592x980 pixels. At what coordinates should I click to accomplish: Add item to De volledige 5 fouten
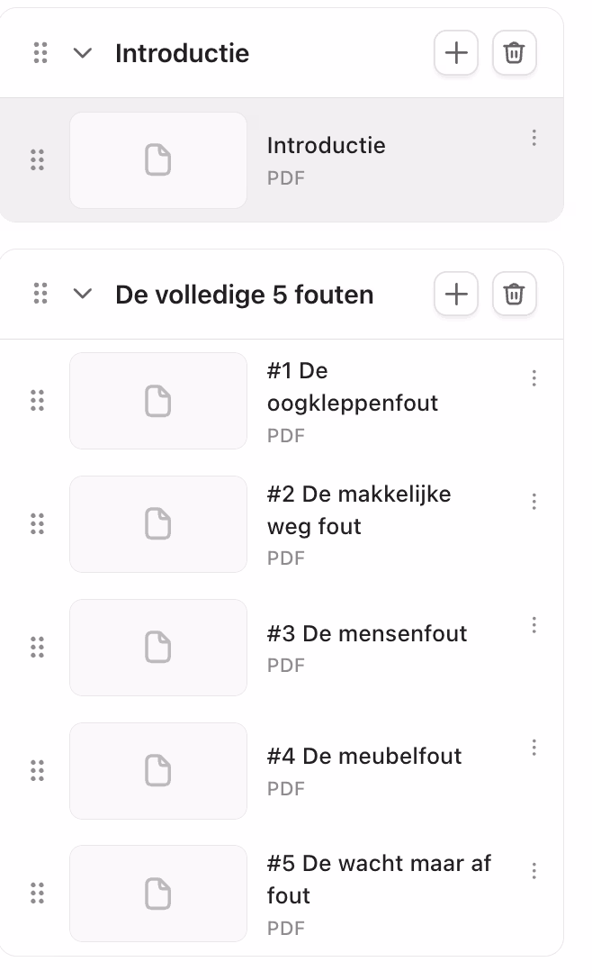click(x=456, y=295)
